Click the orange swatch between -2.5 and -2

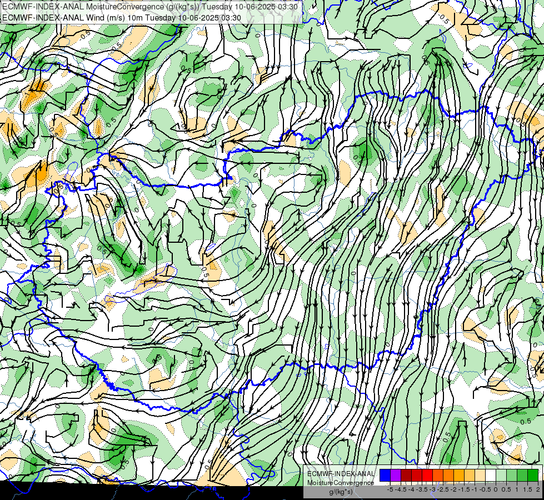(x=448, y=475)
